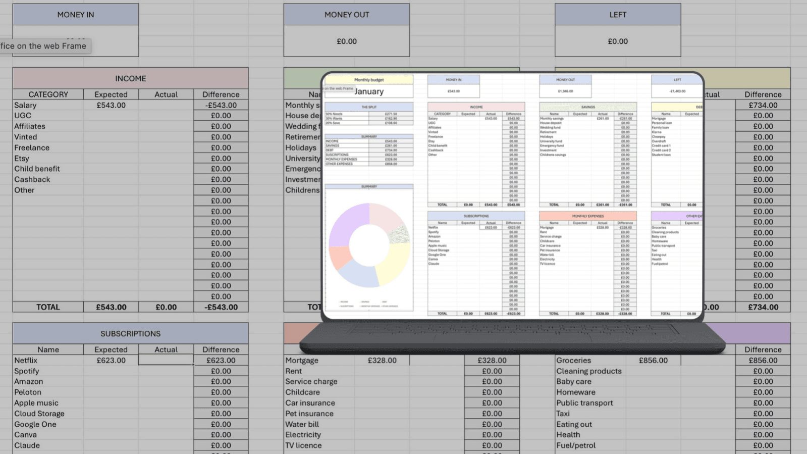Click the Vinted income category
Image resolution: width=807 pixels, height=454 pixels.
(26, 137)
